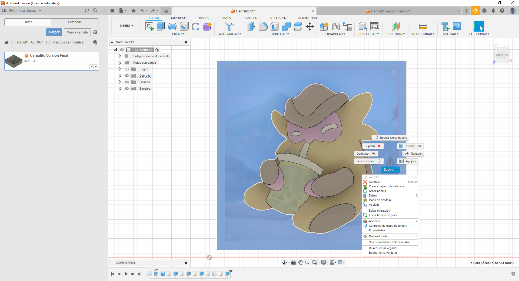Screen dimensions: 519x281
Task: Expand the Vistas guardadas folder
Action: (120, 63)
